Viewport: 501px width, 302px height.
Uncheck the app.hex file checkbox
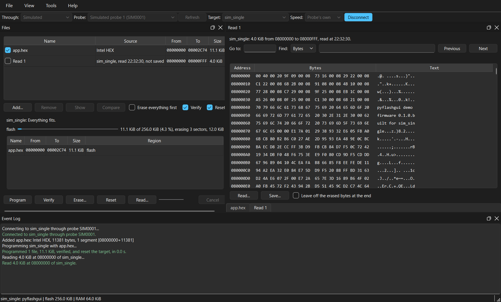point(8,50)
